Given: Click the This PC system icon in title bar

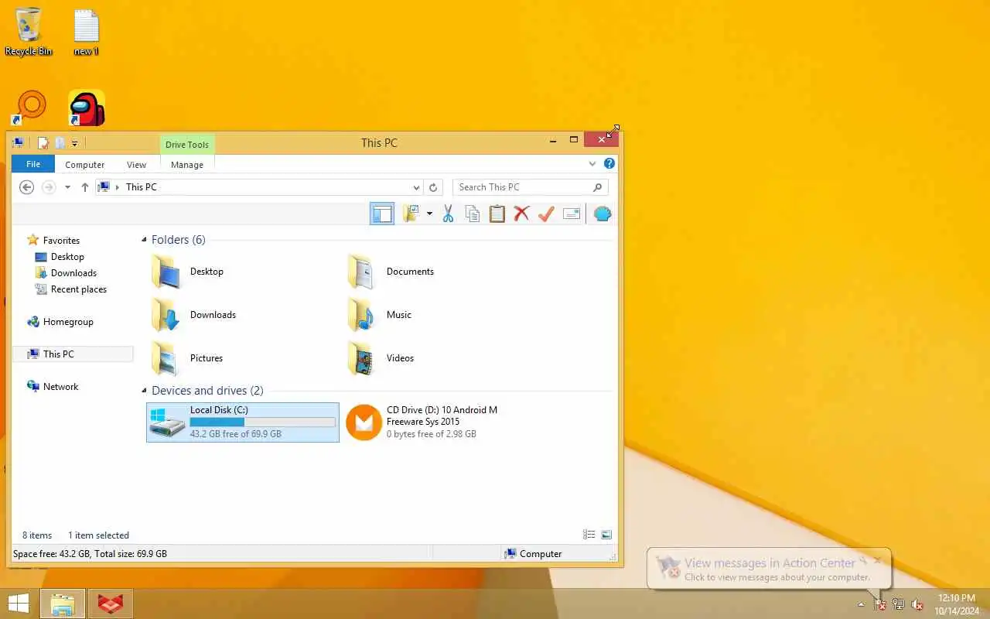Looking at the screenshot, I should pyautogui.click(x=18, y=143).
